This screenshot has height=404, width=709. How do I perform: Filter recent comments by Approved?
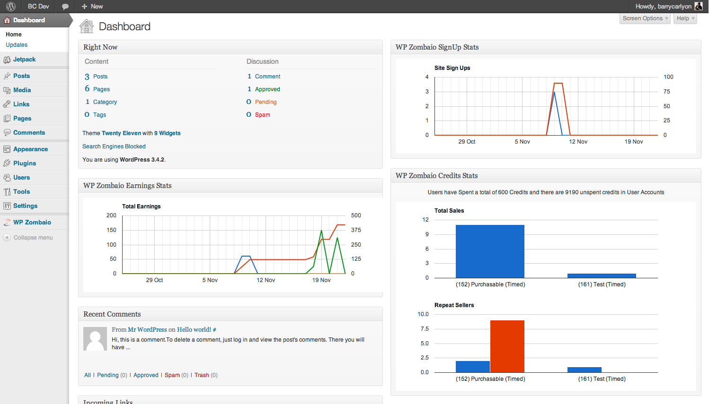pos(146,375)
